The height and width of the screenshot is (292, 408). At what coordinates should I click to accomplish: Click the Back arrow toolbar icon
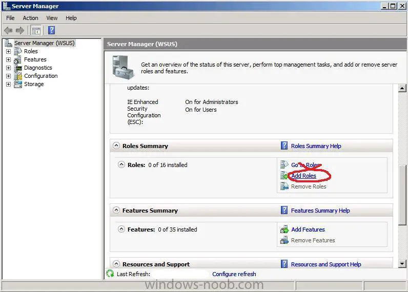pyautogui.click(x=8, y=30)
